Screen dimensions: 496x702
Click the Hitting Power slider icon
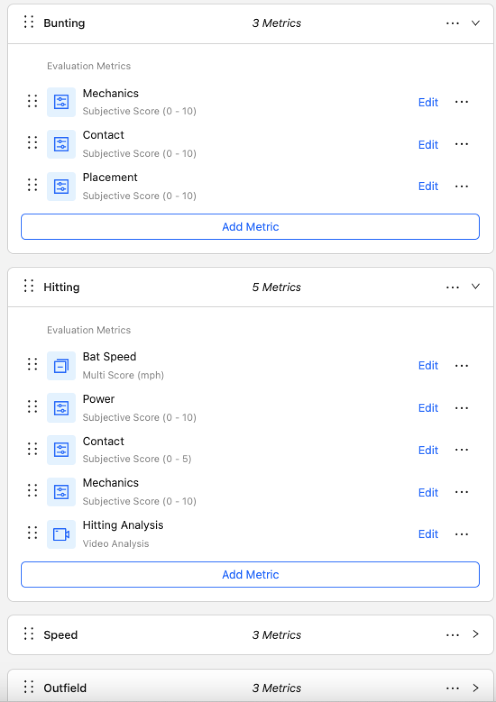click(x=61, y=408)
